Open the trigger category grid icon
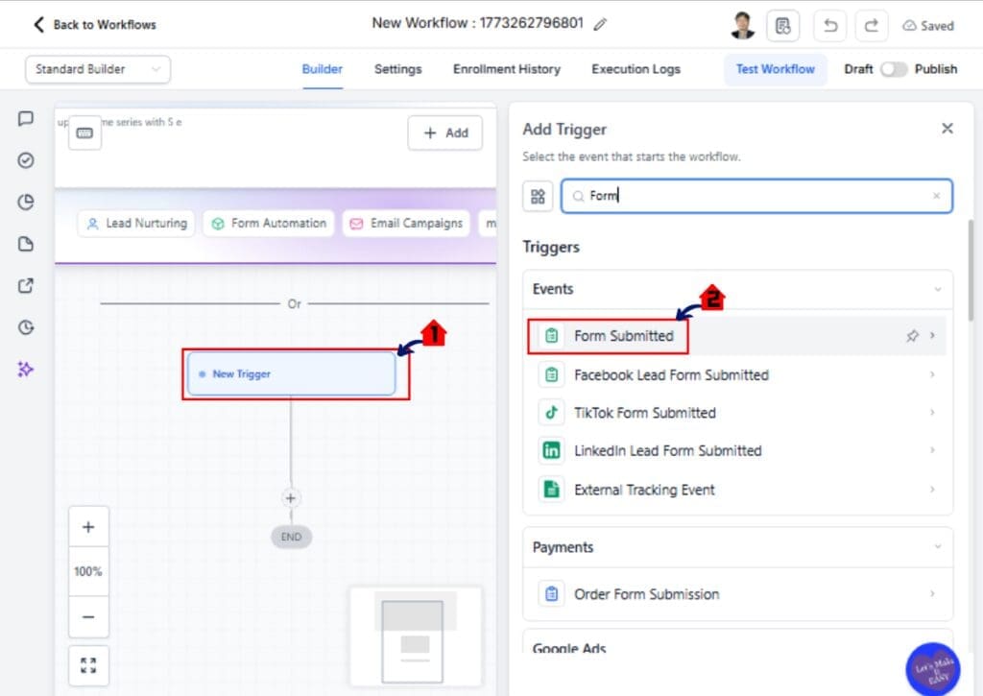The image size is (983, 696). click(538, 197)
